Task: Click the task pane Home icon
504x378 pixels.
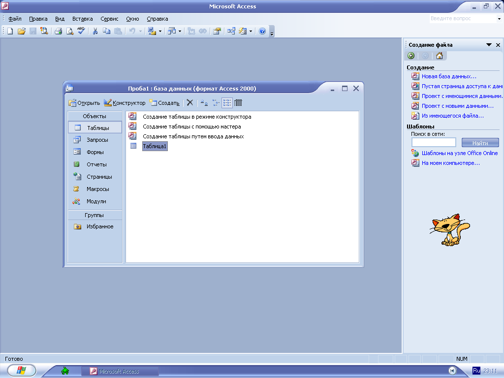Action: 440,56
